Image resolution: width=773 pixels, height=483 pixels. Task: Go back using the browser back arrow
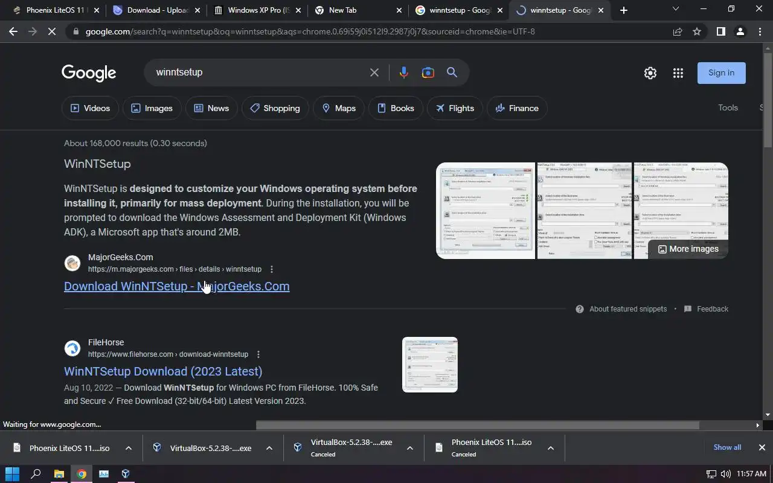point(13,31)
